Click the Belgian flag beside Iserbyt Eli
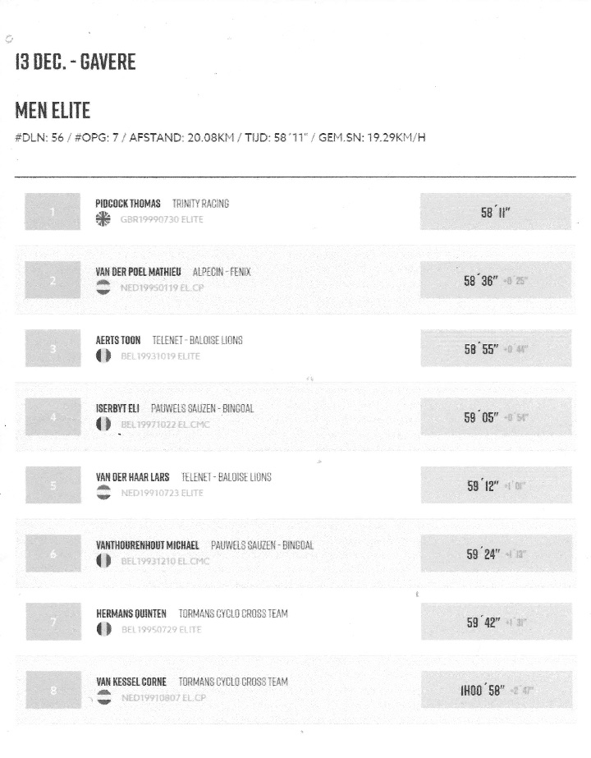Screen dimensions: 591x758 pyautogui.click(x=103, y=425)
